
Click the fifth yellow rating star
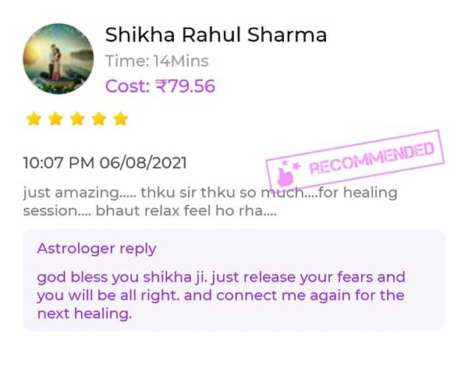121,119
